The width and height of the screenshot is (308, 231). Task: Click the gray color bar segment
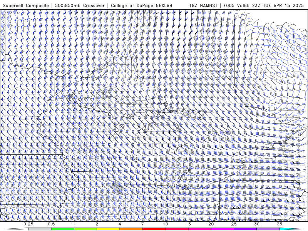[x=40, y=229]
